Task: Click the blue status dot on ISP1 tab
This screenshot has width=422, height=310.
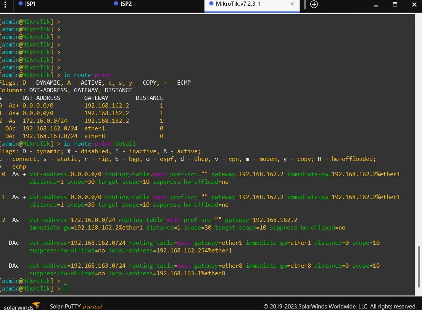Action: pyautogui.click(x=20, y=3)
